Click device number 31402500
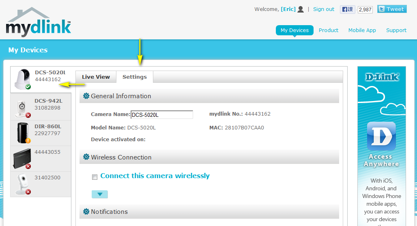This screenshot has width=417, height=226. 47,177
